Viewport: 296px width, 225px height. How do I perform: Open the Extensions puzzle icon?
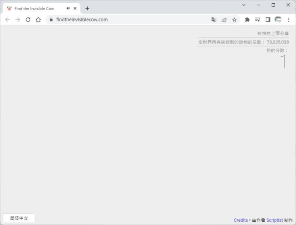[247, 20]
